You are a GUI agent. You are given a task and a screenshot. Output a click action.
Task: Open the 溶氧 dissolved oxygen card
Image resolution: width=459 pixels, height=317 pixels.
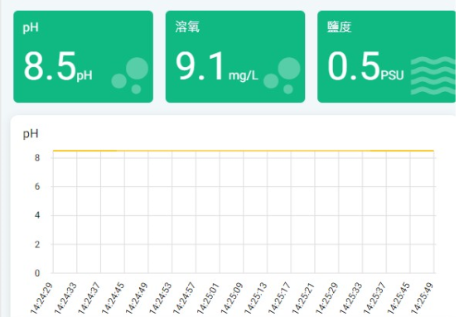(x=235, y=57)
